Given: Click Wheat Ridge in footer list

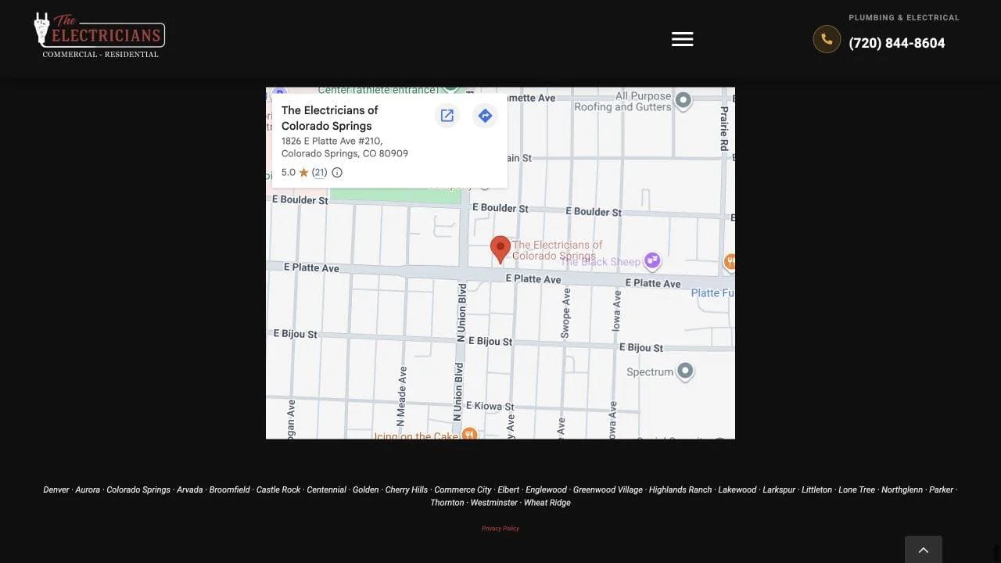Looking at the screenshot, I should tap(547, 503).
